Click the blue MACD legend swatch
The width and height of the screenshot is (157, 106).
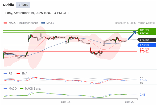(5, 89)
